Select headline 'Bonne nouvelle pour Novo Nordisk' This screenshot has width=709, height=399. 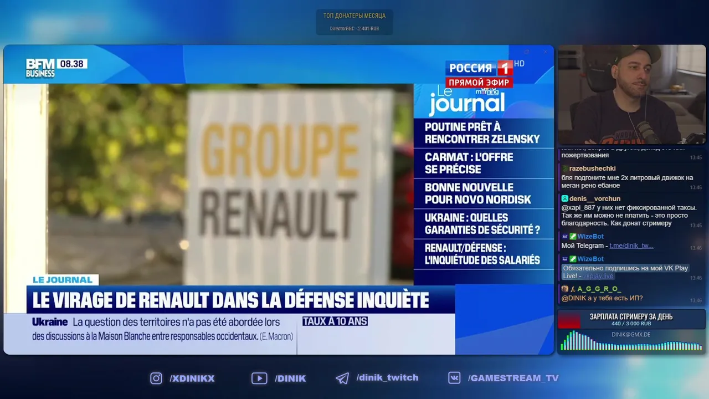478,193
